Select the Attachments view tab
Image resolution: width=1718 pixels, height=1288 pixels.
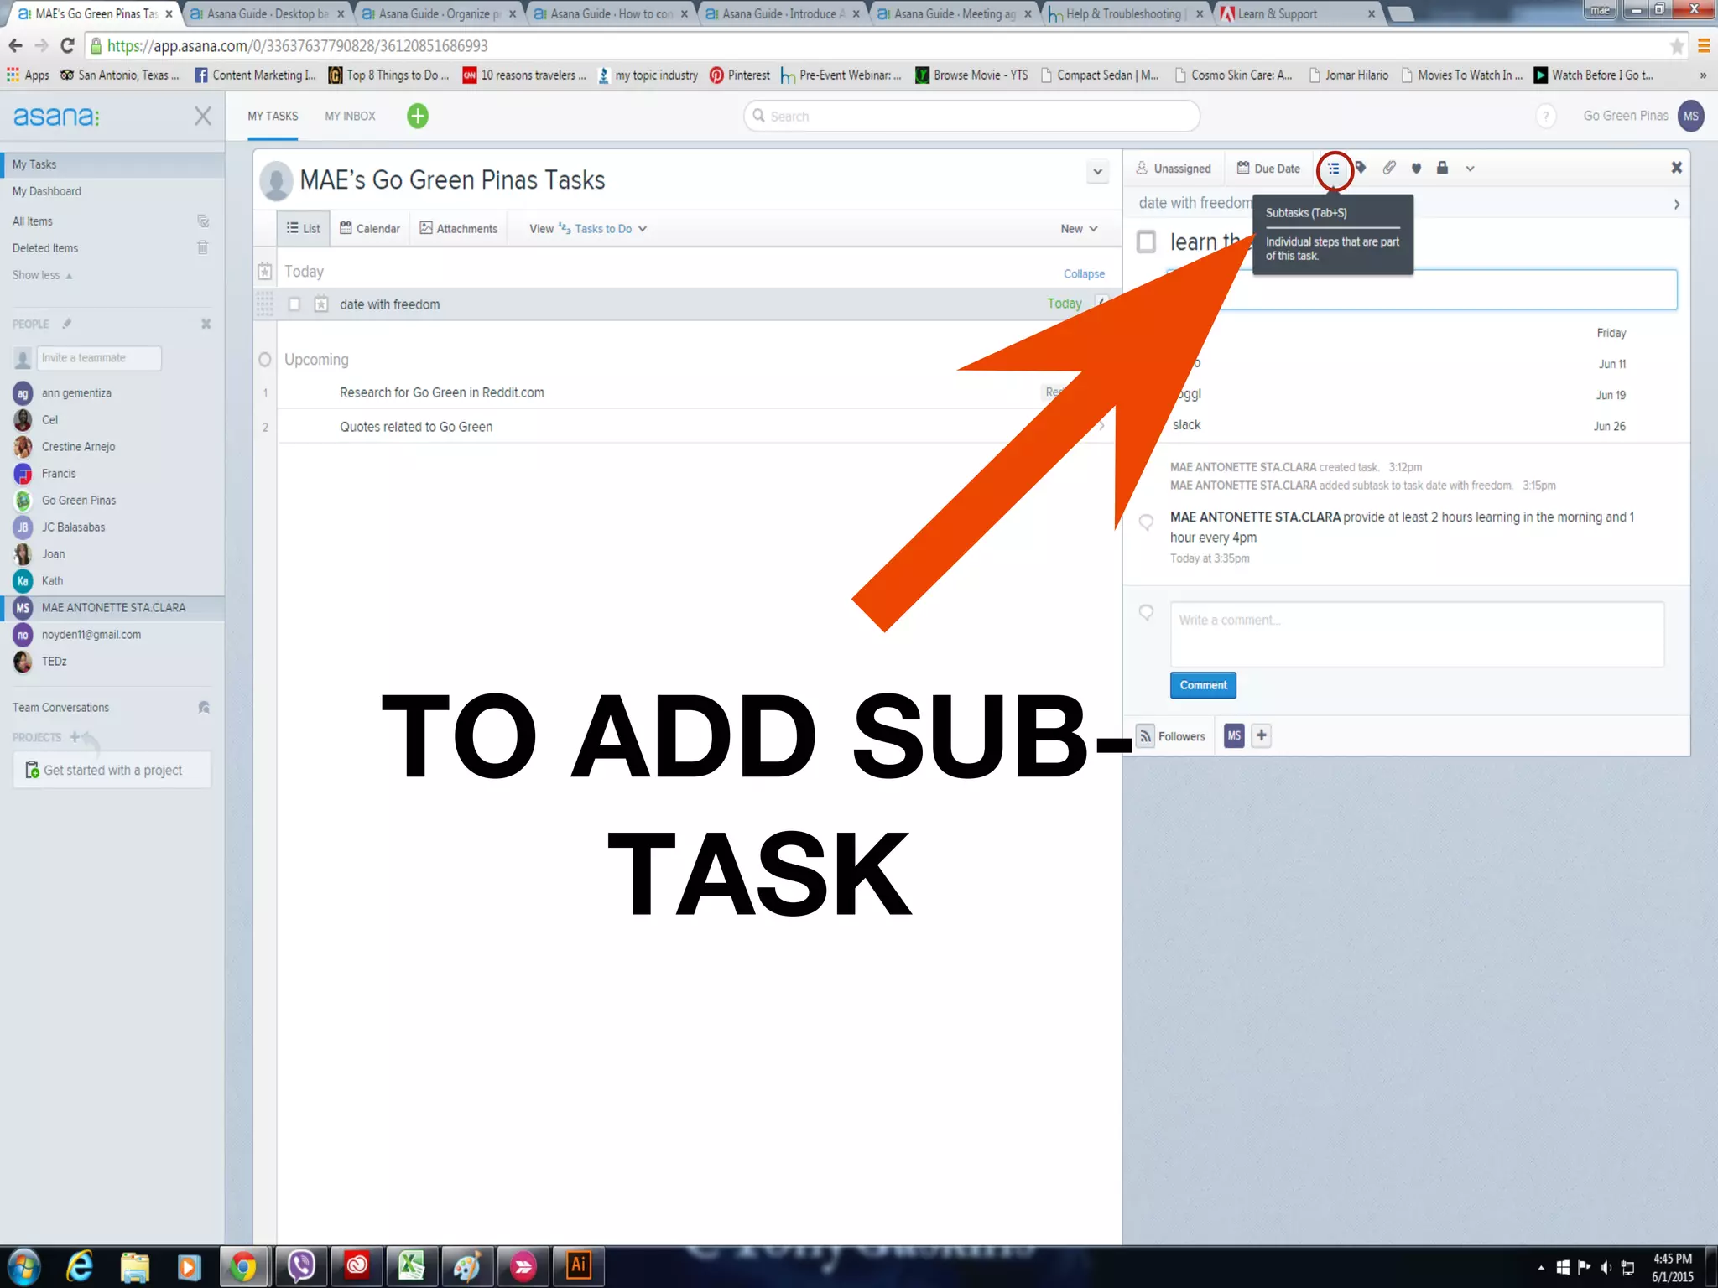[458, 228]
